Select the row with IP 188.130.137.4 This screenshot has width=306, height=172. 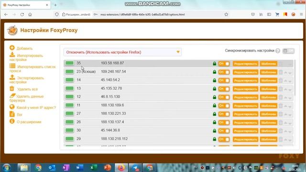(178, 122)
